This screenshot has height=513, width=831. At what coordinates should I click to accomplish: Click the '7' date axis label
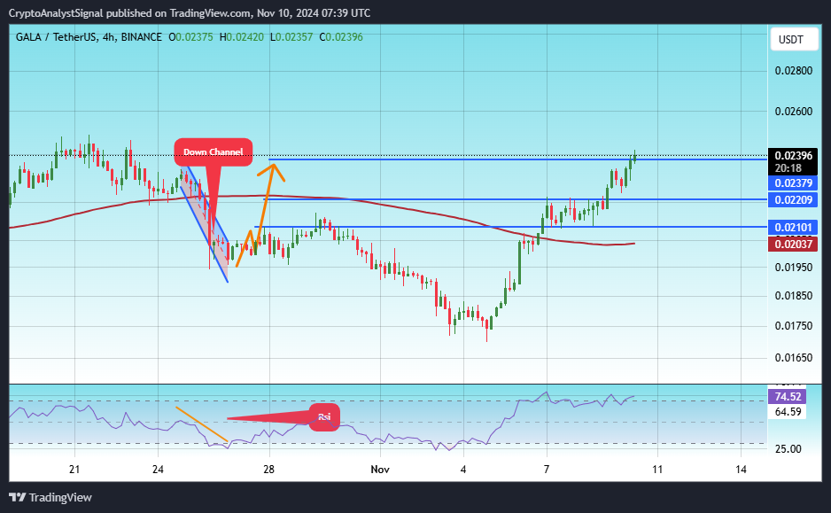point(547,469)
